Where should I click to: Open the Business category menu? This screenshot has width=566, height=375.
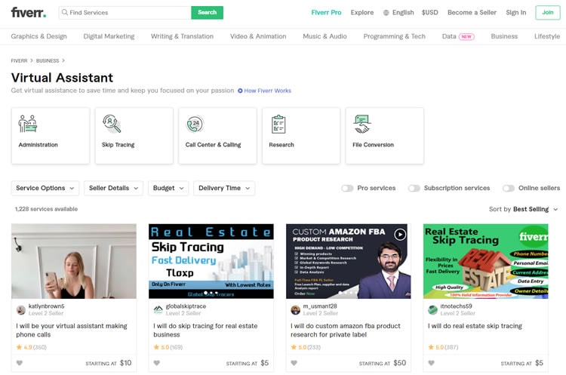point(504,36)
